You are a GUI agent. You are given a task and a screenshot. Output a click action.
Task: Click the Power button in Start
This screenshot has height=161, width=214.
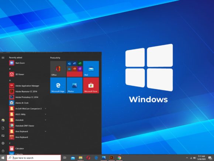click(3, 151)
